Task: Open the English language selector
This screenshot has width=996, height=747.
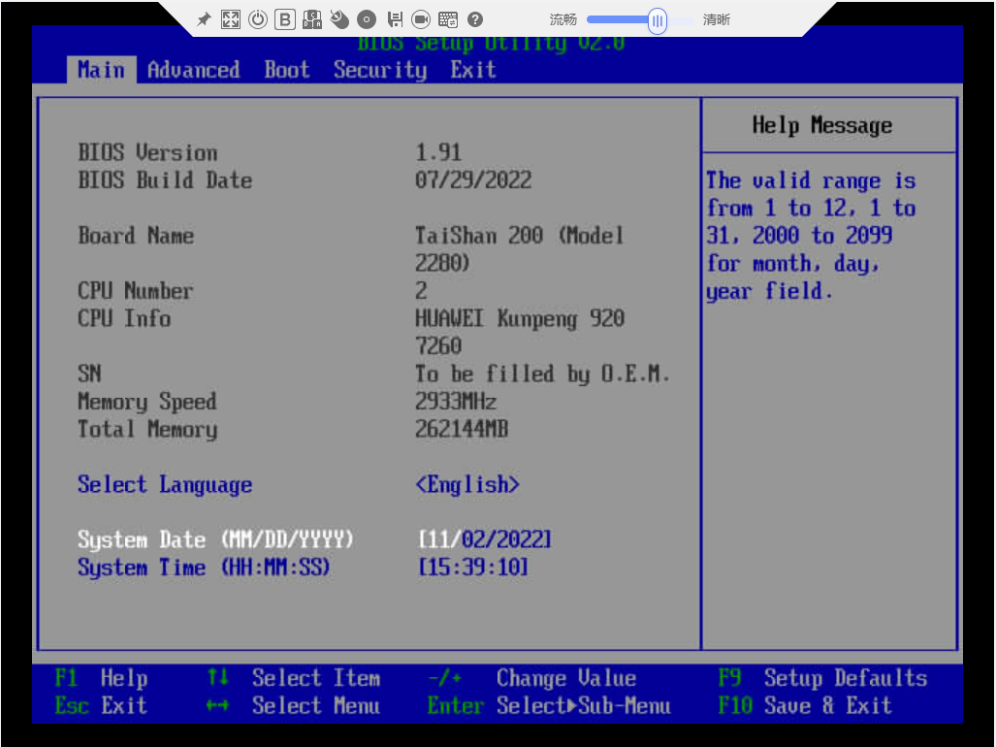Action: coord(467,485)
